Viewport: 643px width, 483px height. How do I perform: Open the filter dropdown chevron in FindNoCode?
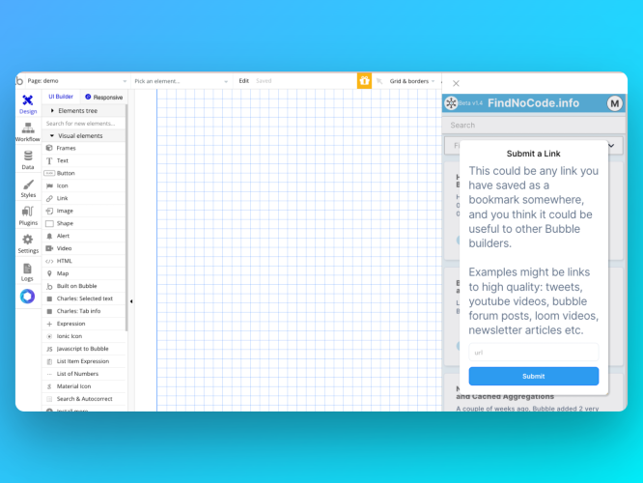coord(611,146)
